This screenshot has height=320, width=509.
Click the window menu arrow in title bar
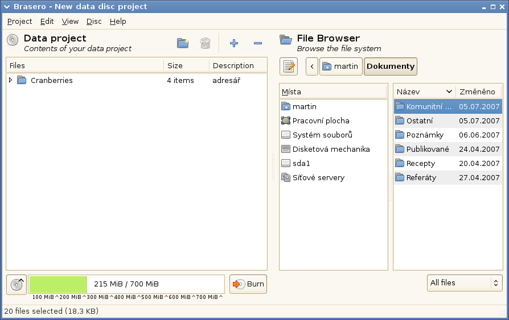(x=7, y=7)
